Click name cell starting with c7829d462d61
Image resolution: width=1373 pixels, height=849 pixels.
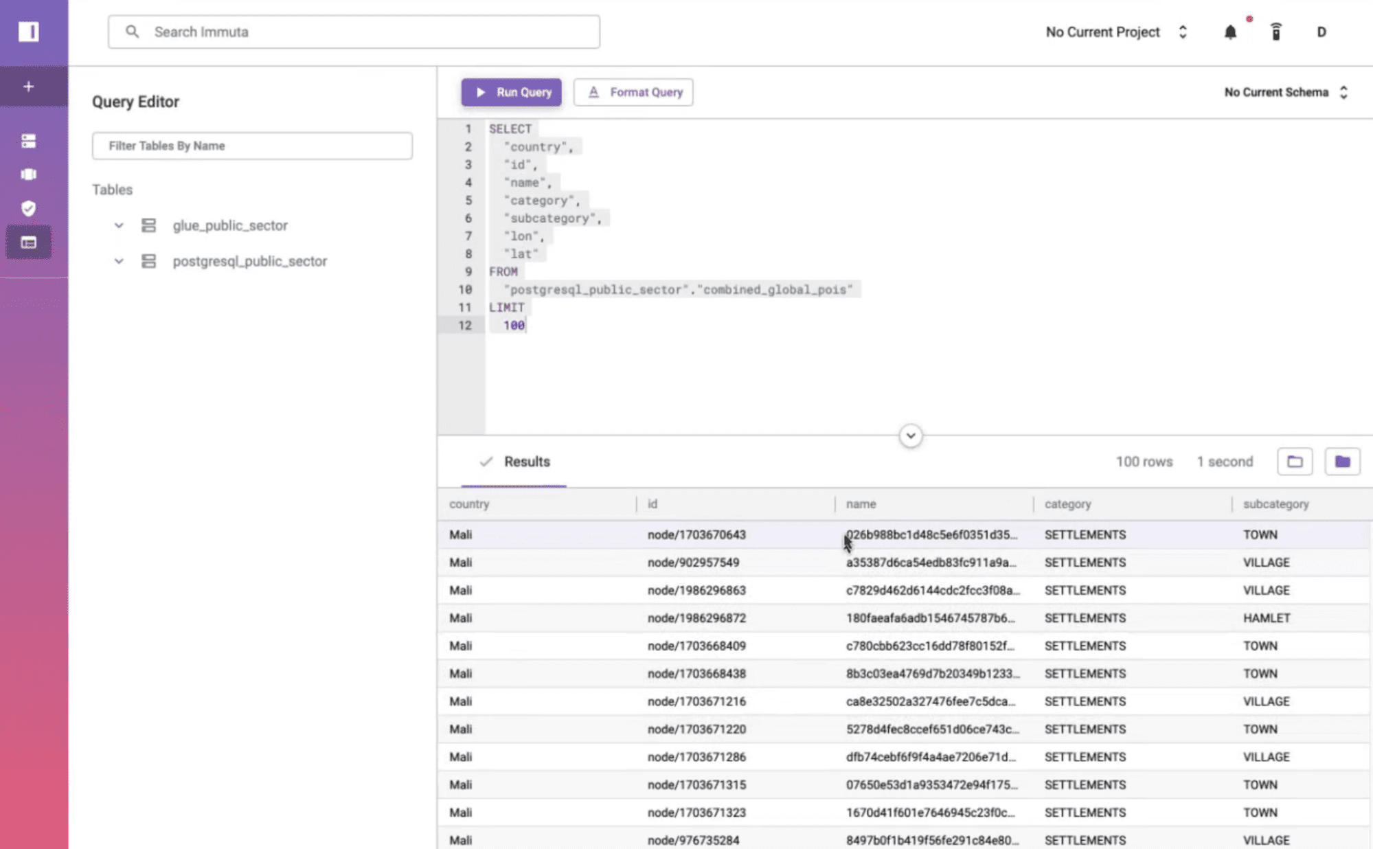click(933, 590)
